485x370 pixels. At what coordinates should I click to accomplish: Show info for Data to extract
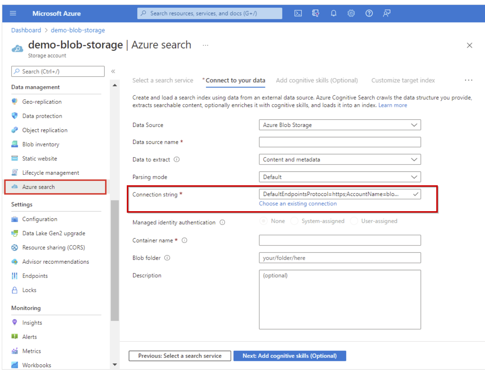click(177, 159)
